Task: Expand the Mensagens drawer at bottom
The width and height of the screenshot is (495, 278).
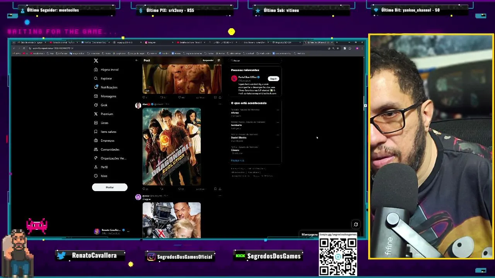Action: click(309, 234)
